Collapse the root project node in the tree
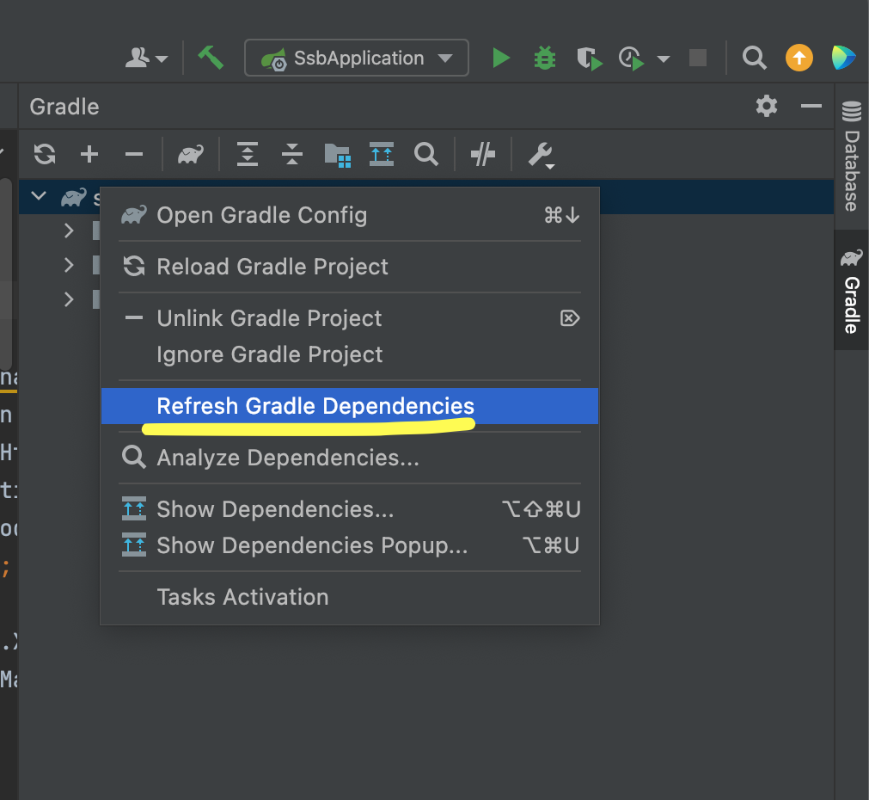Viewport: 869px width, 800px height. click(x=38, y=196)
